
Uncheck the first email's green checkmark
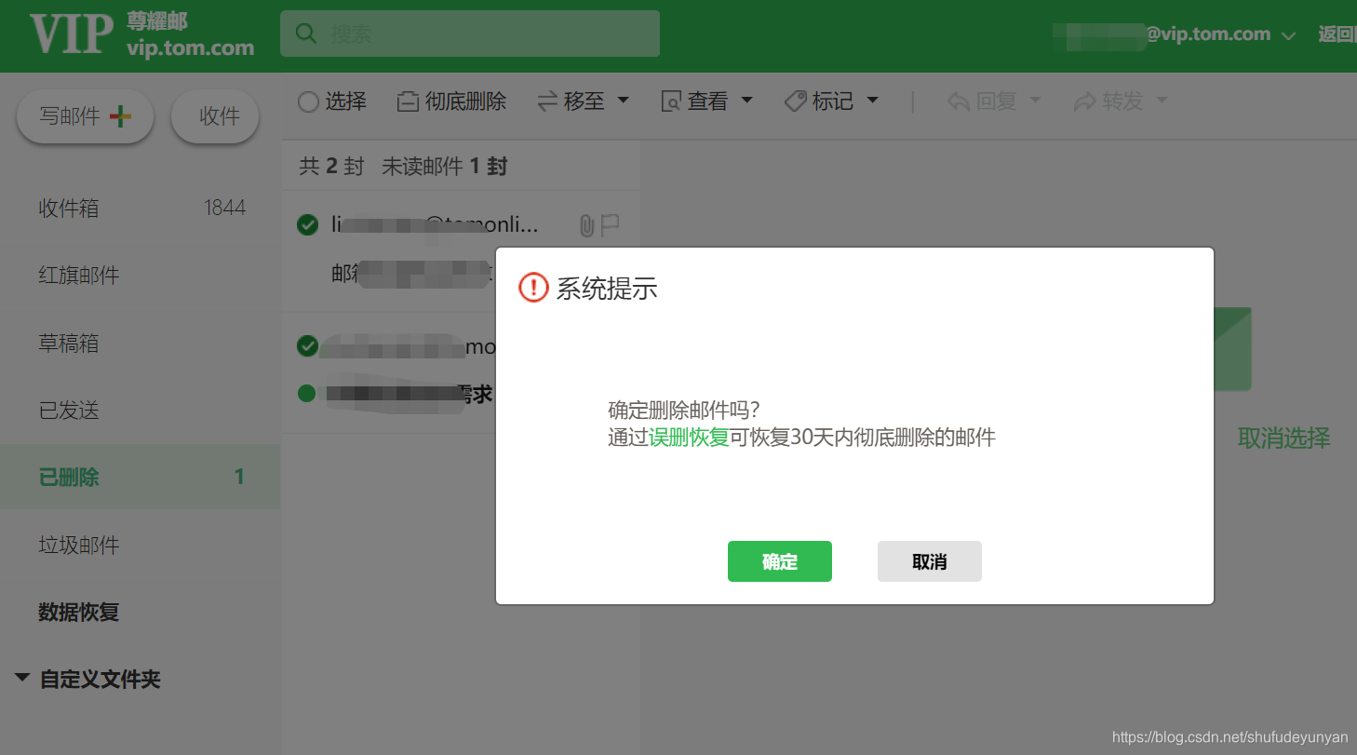click(307, 223)
